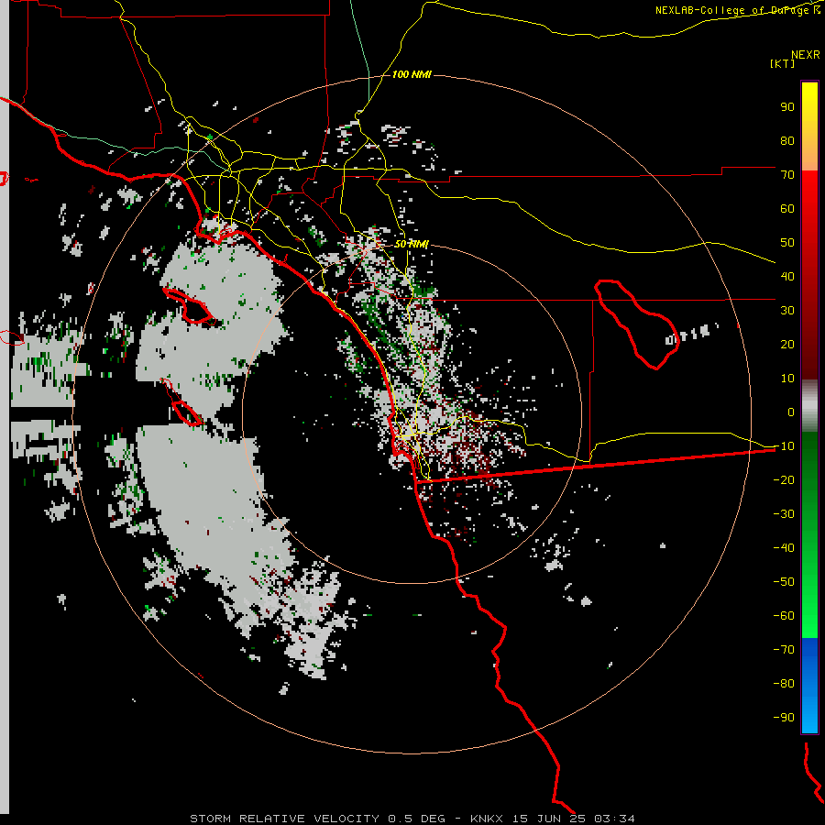Click the "NEXR" label above the scale
Image resolution: width=825 pixels, height=825 pixels.
[x=806, y=55]
